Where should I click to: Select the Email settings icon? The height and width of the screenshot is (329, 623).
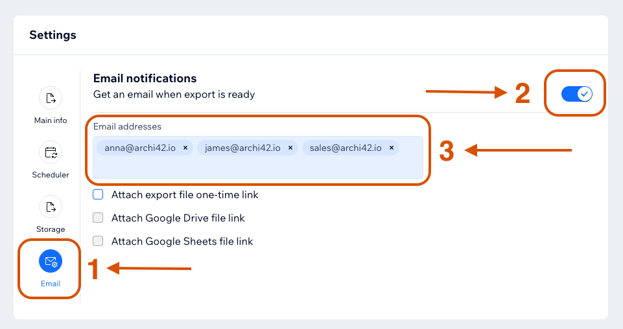(x=51, y=261)
